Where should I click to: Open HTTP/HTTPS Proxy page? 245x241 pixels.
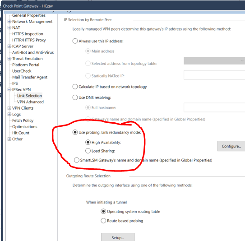[x=29, y=40]
